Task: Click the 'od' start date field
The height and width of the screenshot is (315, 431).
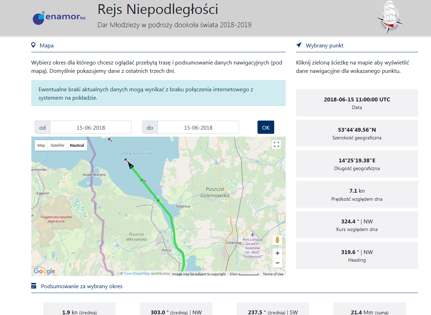Action: coord(91,128)
